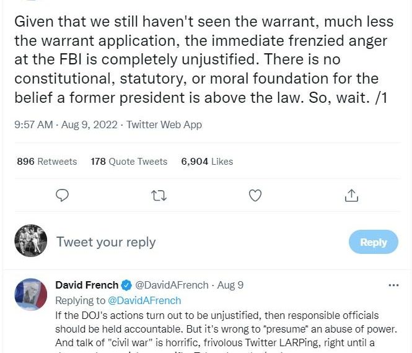Click the reply speech bubble icon
Viewport: 412px width, 353px height.
point(63,196)
